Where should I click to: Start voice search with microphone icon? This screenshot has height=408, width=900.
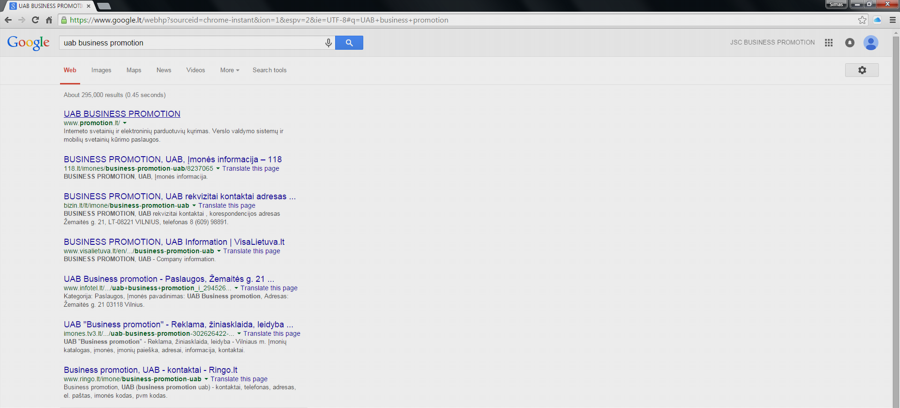pos(329,43)
